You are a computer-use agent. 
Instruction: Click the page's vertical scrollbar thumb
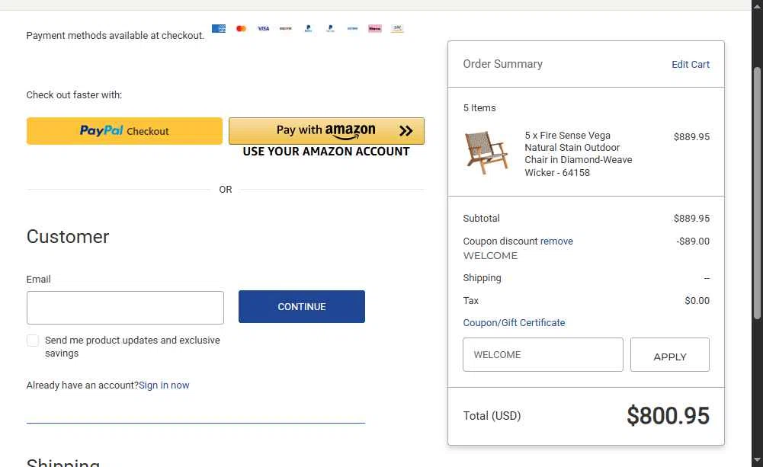coord(757,194)
